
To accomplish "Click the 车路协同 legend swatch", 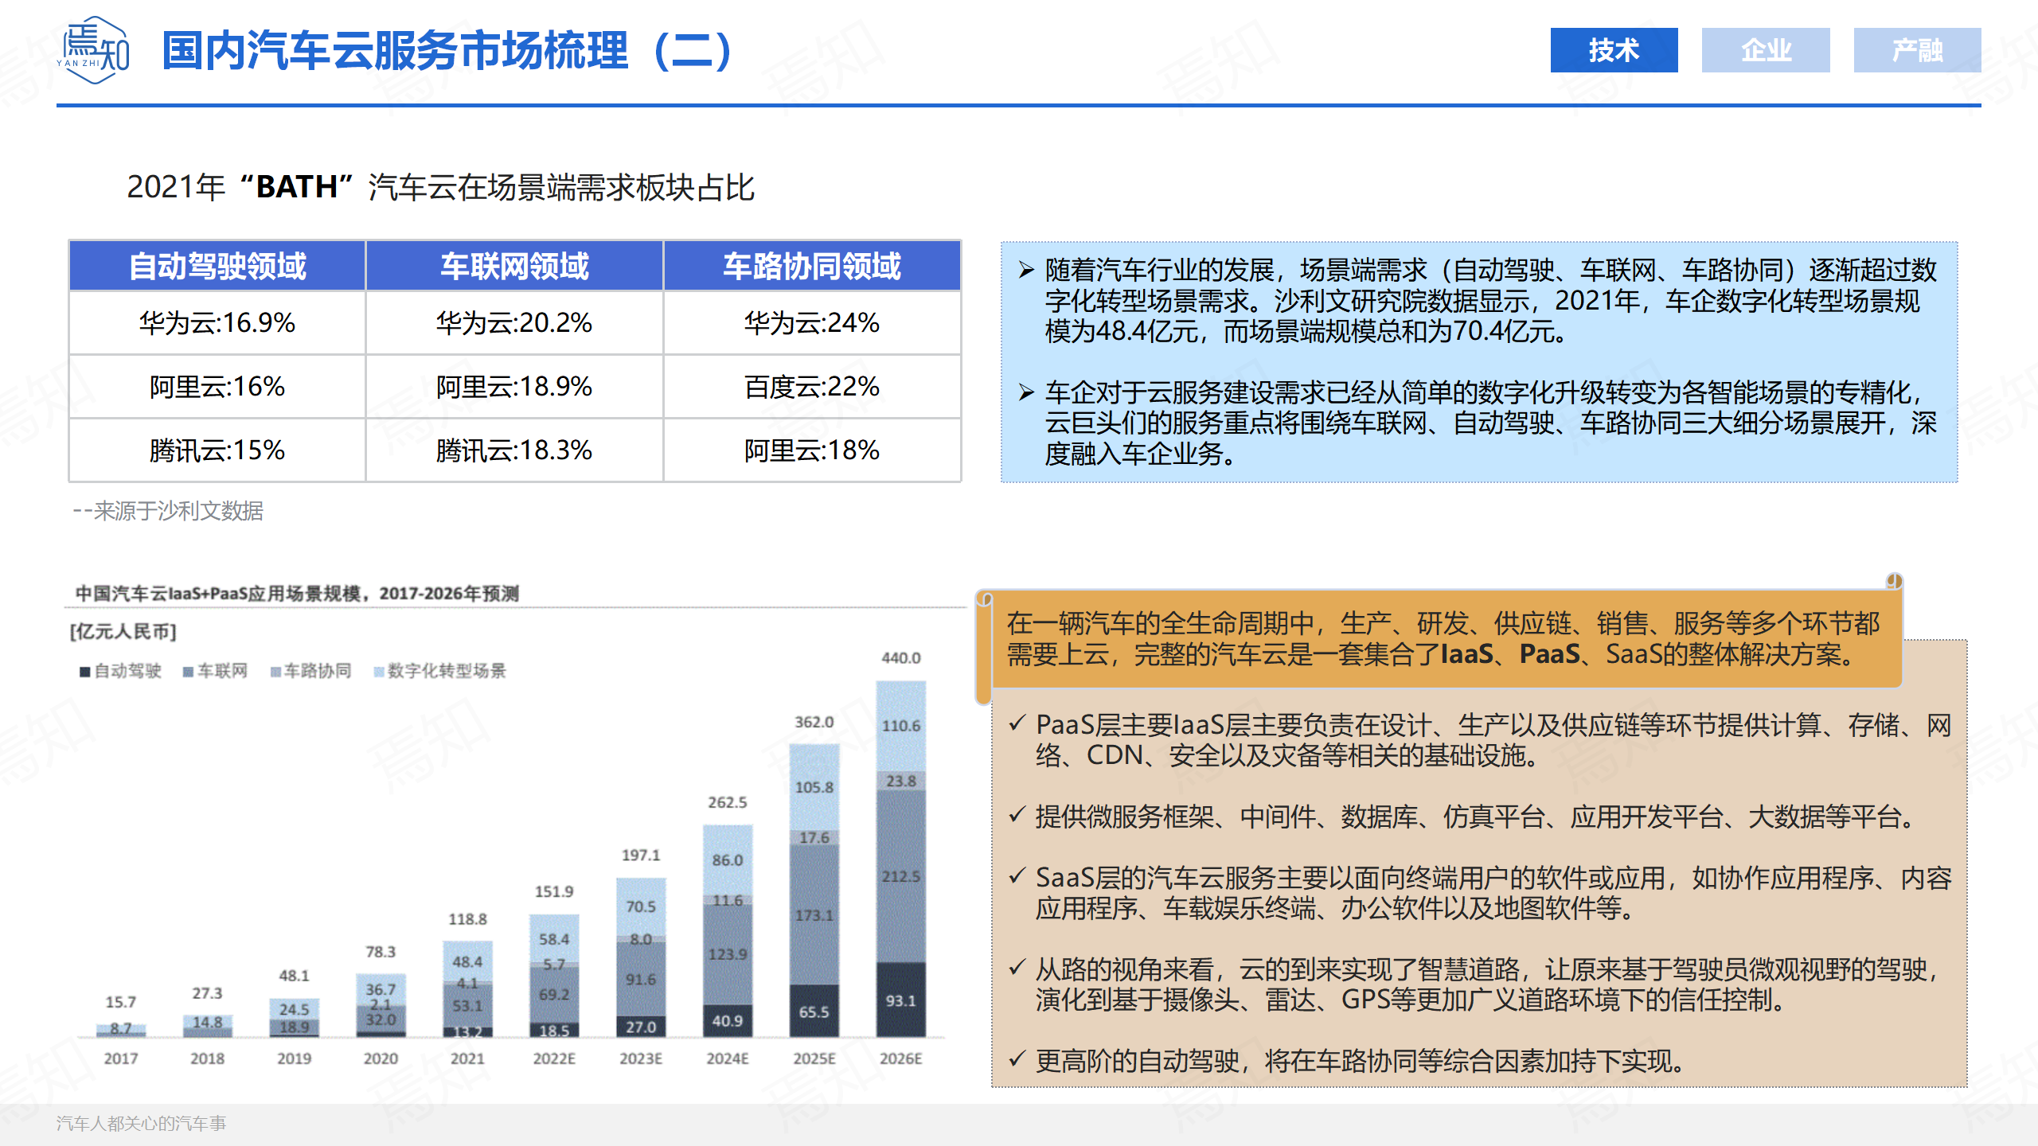I will [x=275, y=672].
